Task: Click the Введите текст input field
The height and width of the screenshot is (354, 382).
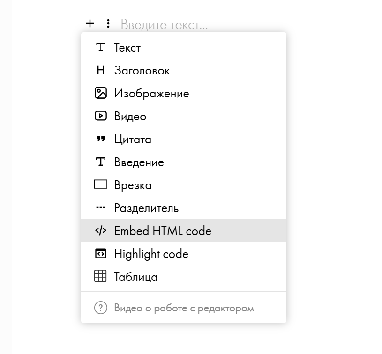Action: point(165,24)
